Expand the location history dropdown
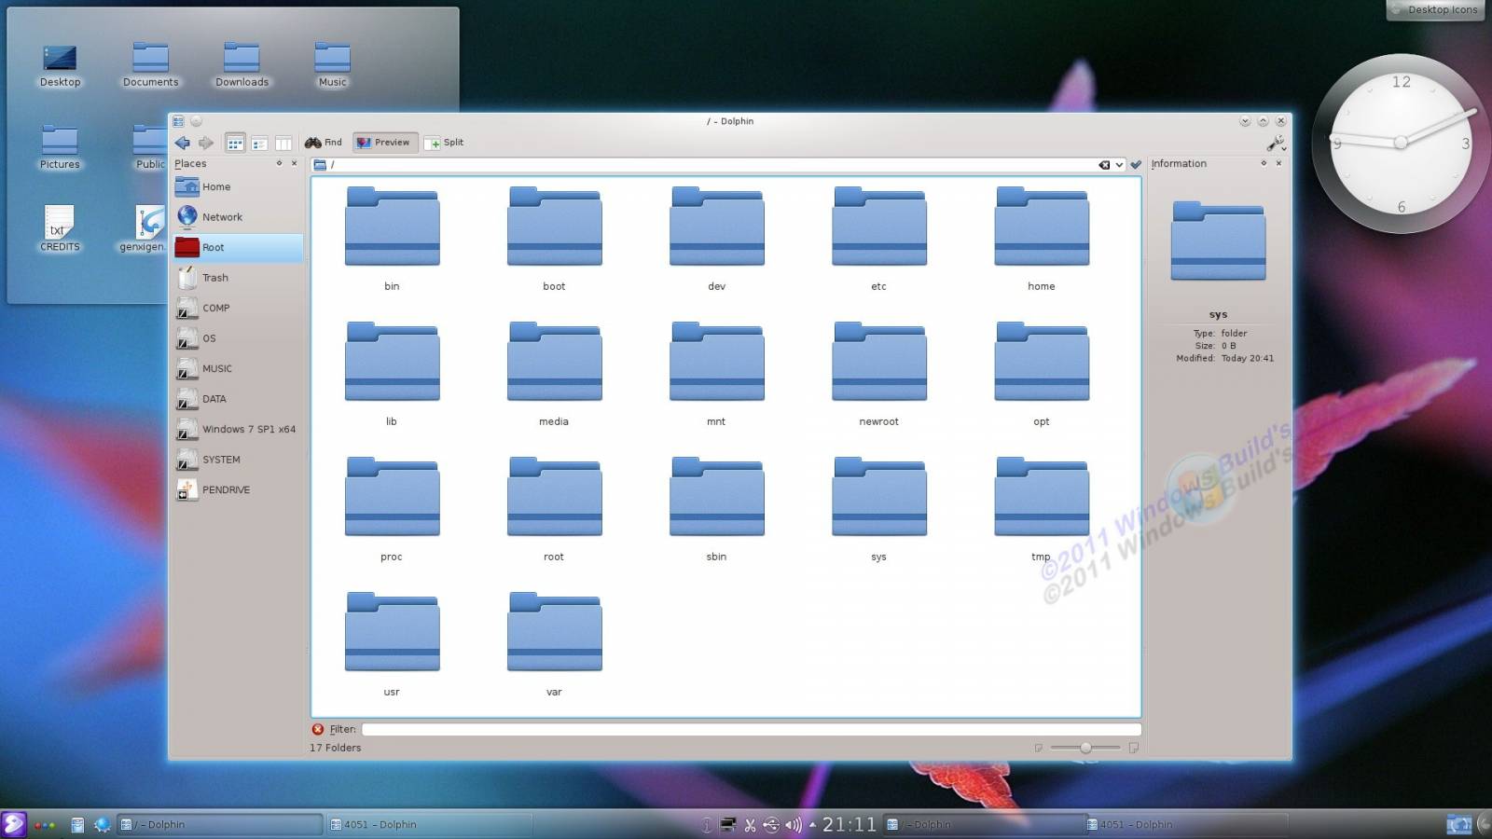Screen dimensions: 1492x839 pyautogui.click(x=1119, y=165)
